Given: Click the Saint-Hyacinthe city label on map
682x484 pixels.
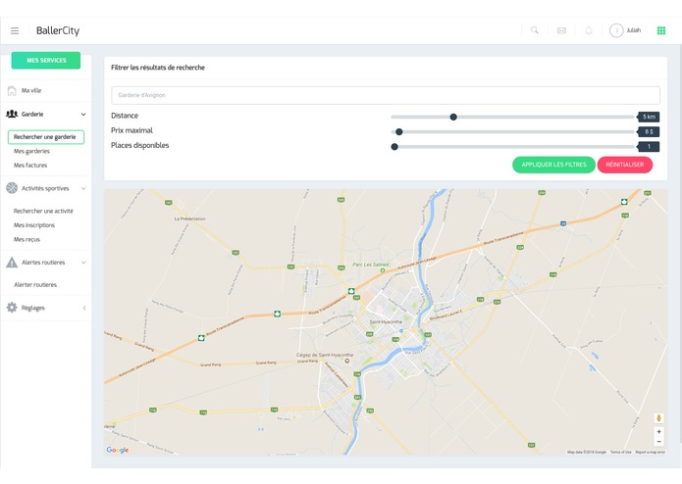Looking at the screenshot, I should (386, 321).
